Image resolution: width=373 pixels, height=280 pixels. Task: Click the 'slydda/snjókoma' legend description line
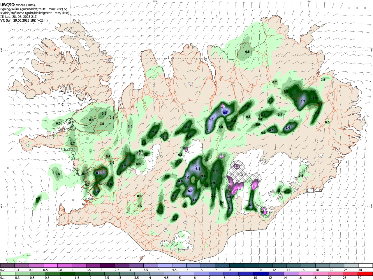[35, 13]
